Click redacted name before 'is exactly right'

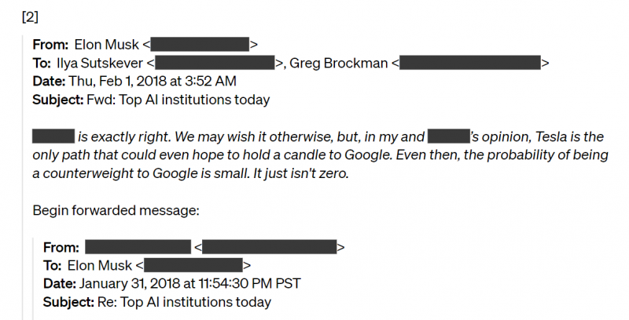pyautogui.click(x=53, y=136)
